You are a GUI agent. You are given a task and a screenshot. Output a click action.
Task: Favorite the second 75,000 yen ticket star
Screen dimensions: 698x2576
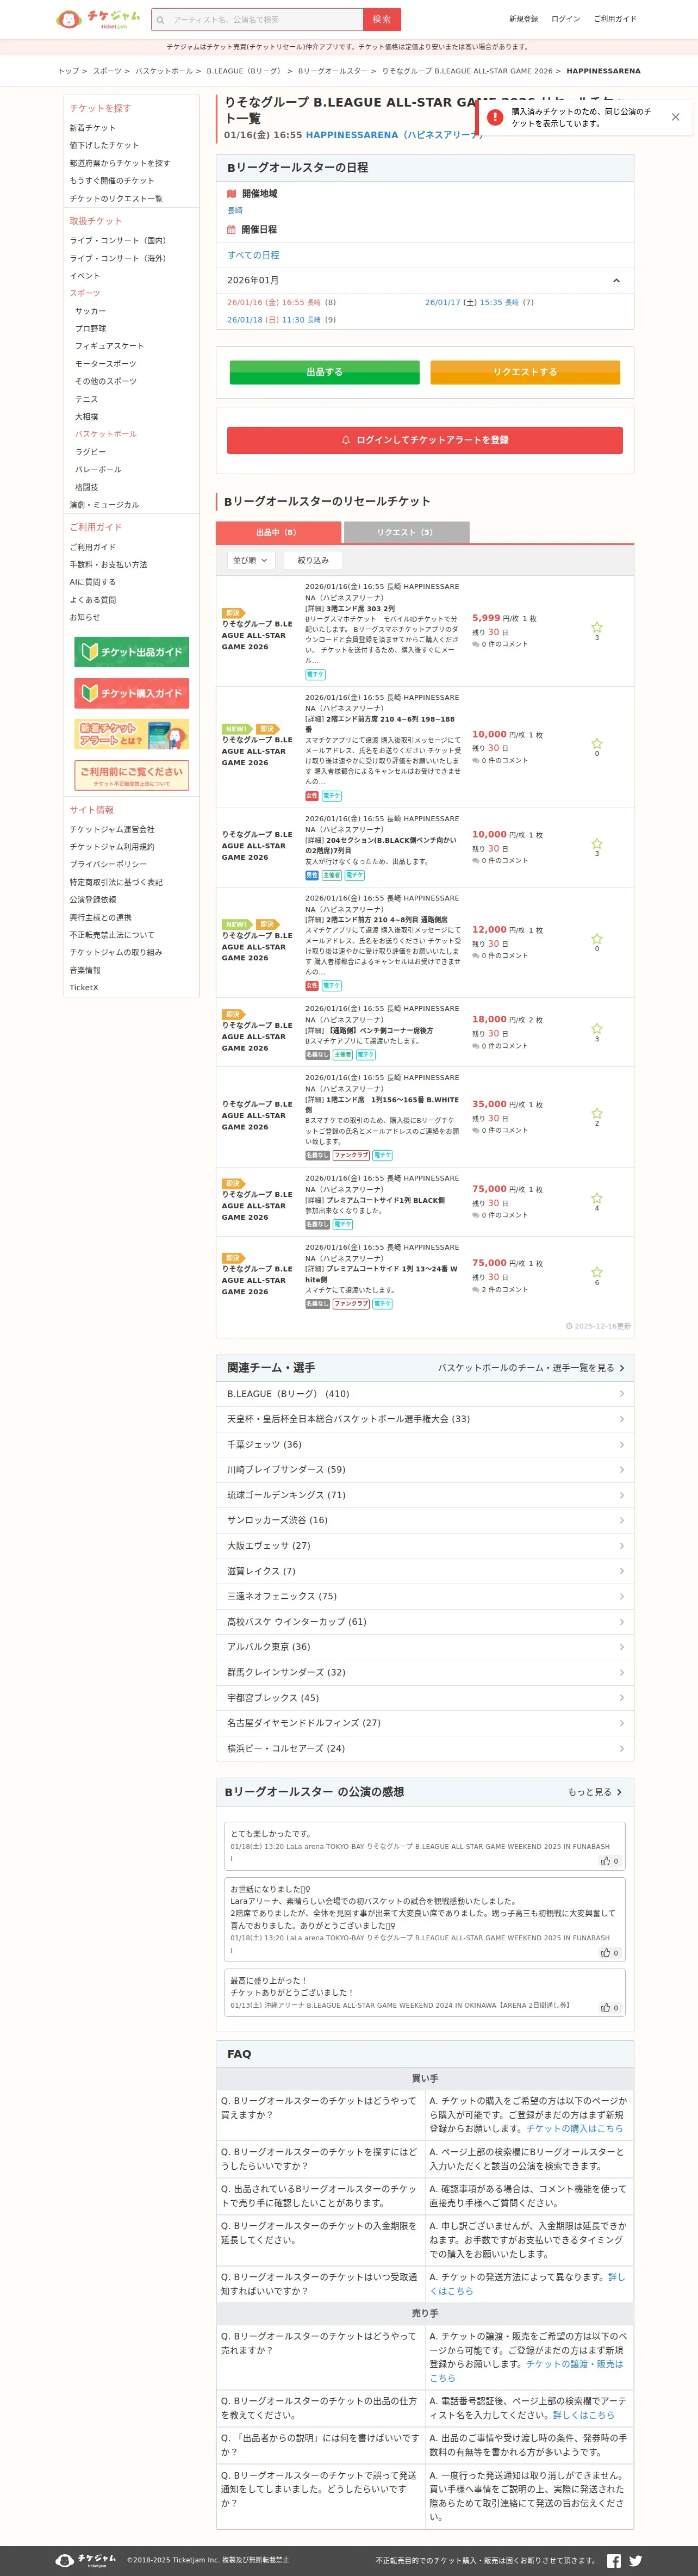tap(597, 1272)
